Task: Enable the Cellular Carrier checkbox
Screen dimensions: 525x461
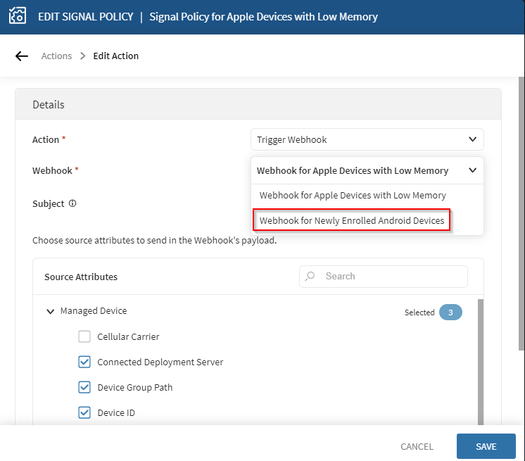Action: [84, 336]
